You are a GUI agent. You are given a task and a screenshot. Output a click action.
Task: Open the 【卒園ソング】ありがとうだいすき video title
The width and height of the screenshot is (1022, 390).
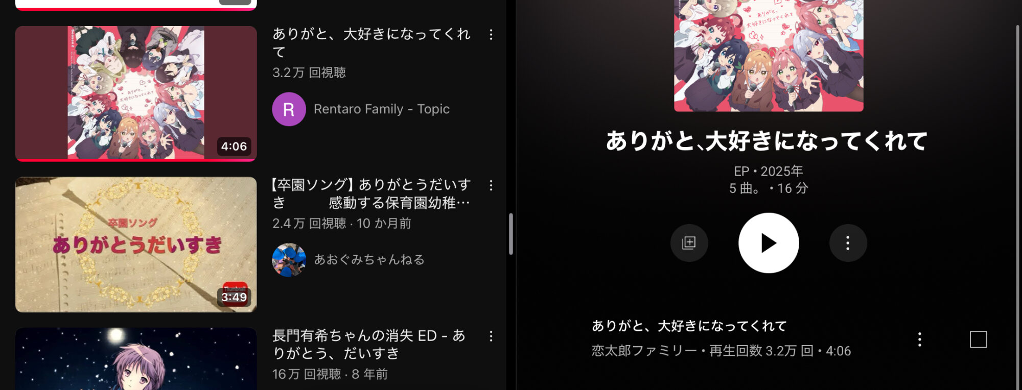point(371,193)
